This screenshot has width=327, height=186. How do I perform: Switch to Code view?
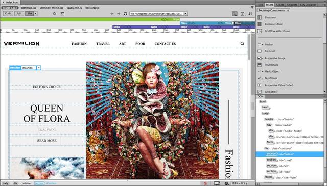[8, 14]
